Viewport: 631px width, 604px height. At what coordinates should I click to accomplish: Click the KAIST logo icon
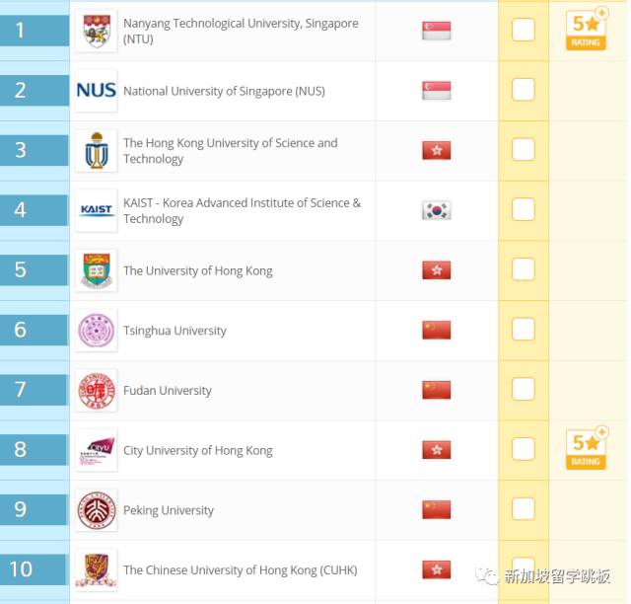(x=96, y=210)
